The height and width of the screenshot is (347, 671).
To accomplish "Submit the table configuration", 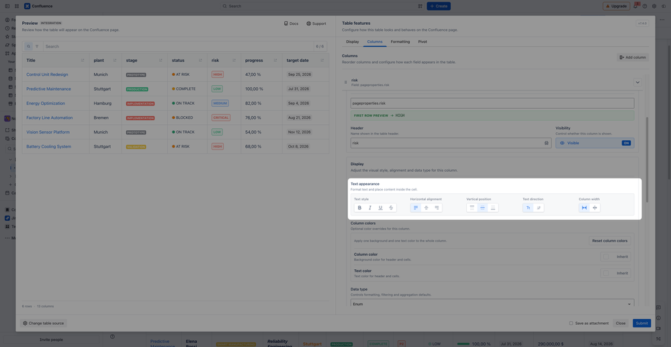I will [x=641, y=323].
